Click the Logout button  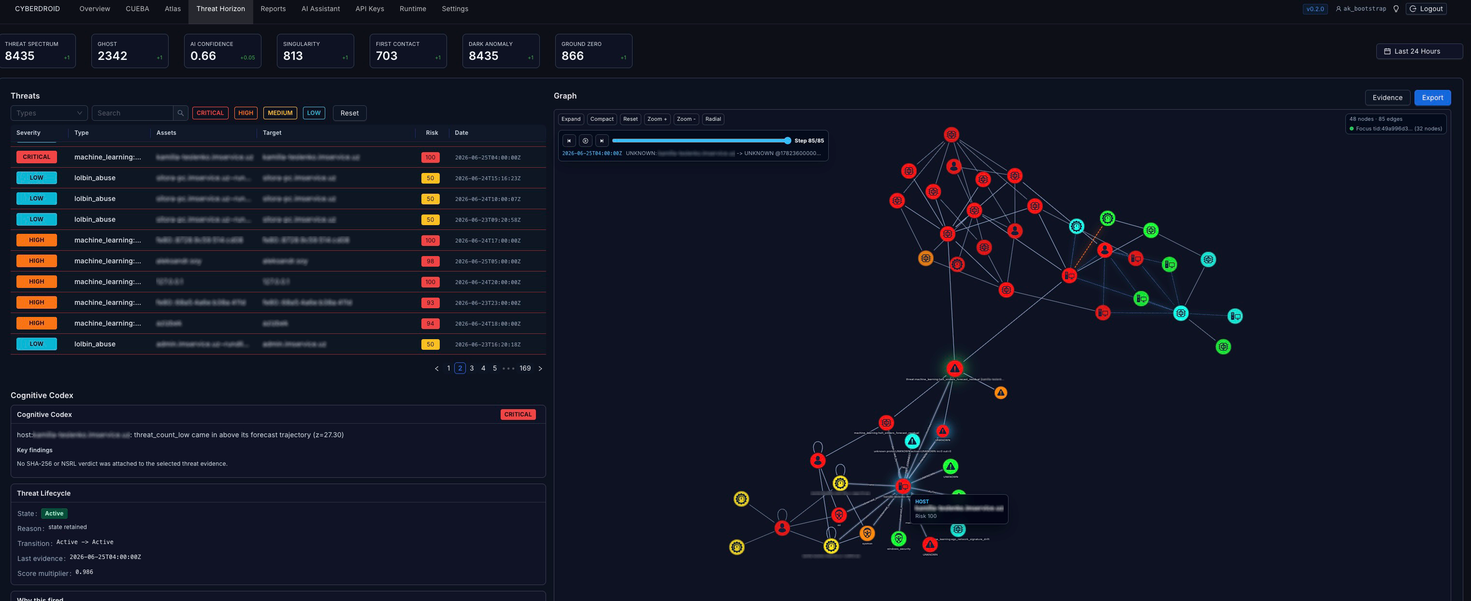point(1426,9)
